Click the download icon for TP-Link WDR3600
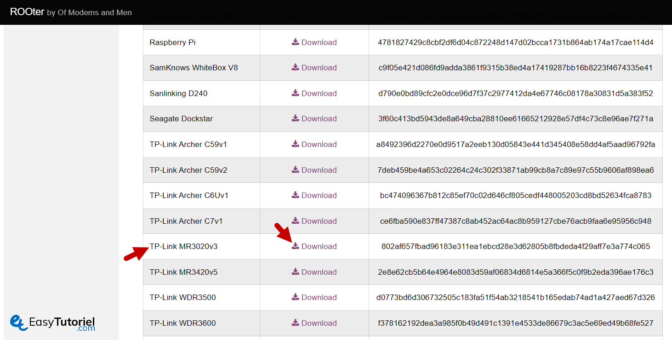Image resolution: width=672 pixels, height=340 pixels. point(296,323)
